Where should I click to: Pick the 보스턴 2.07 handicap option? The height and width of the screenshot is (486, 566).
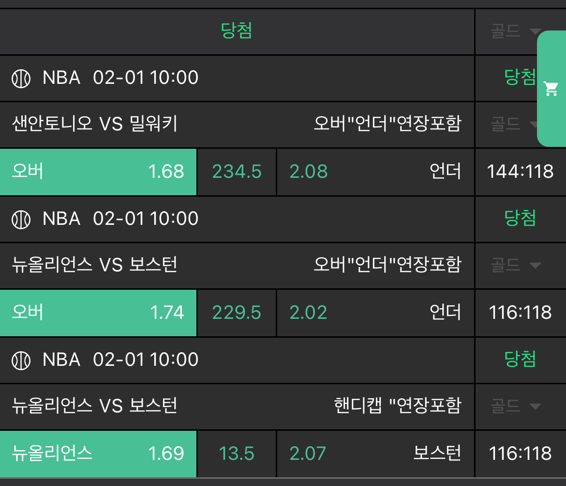pos(375,454)
